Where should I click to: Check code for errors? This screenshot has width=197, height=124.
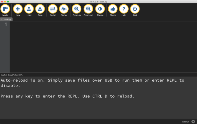[113, 10]
